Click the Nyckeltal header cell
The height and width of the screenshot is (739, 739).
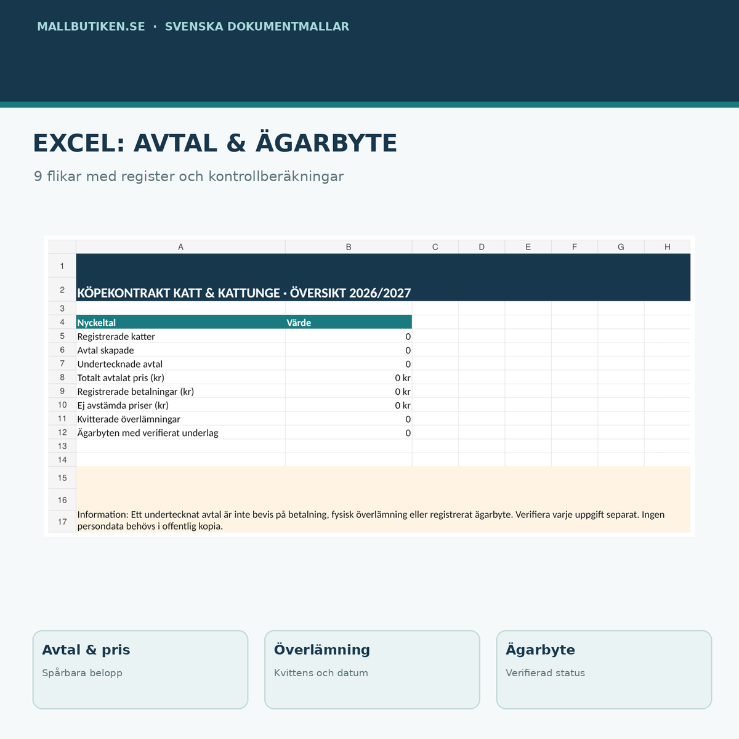[x=180, y=322]
